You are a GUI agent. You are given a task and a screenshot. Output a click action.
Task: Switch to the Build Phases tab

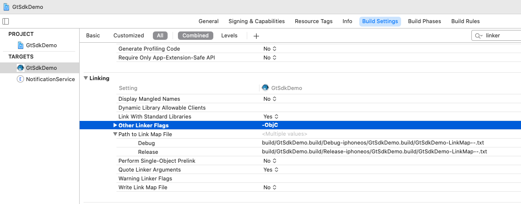tap(424, 21)
